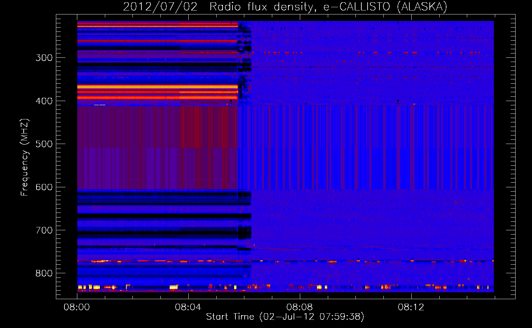
Task: Click the 08:12 time tick label
Action: (x=411, y=307)
